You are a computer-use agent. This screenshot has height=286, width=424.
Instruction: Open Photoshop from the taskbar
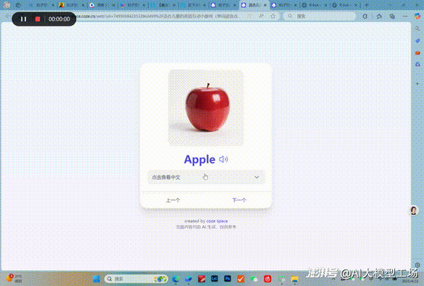(x=228, y=279)
